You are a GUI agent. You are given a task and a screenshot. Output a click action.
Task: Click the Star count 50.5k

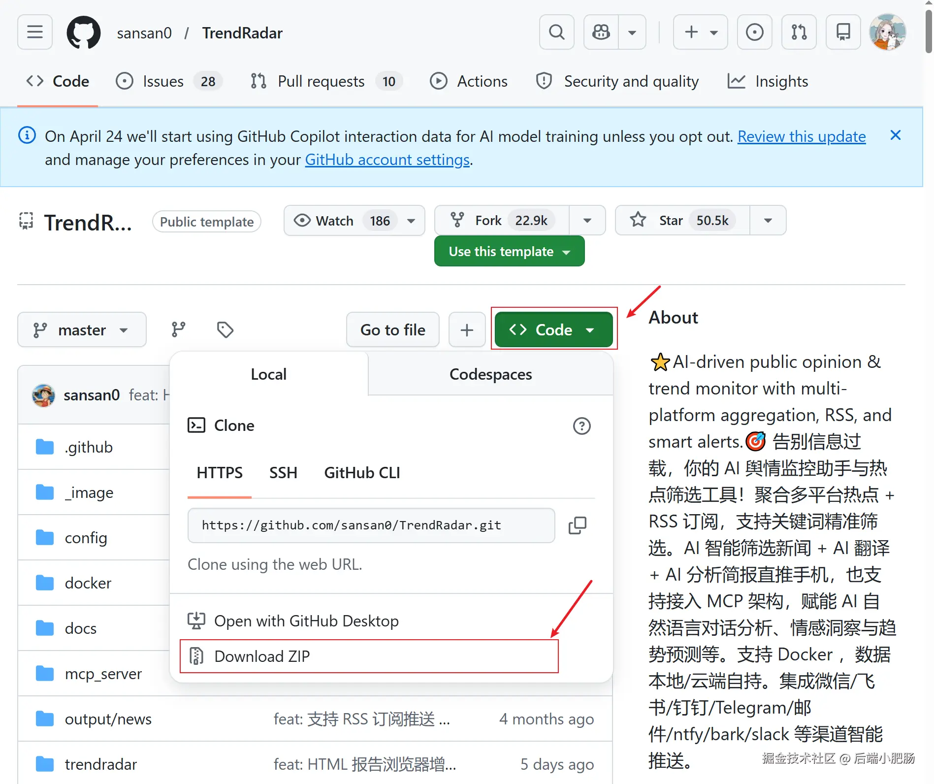tap(712, 221)
